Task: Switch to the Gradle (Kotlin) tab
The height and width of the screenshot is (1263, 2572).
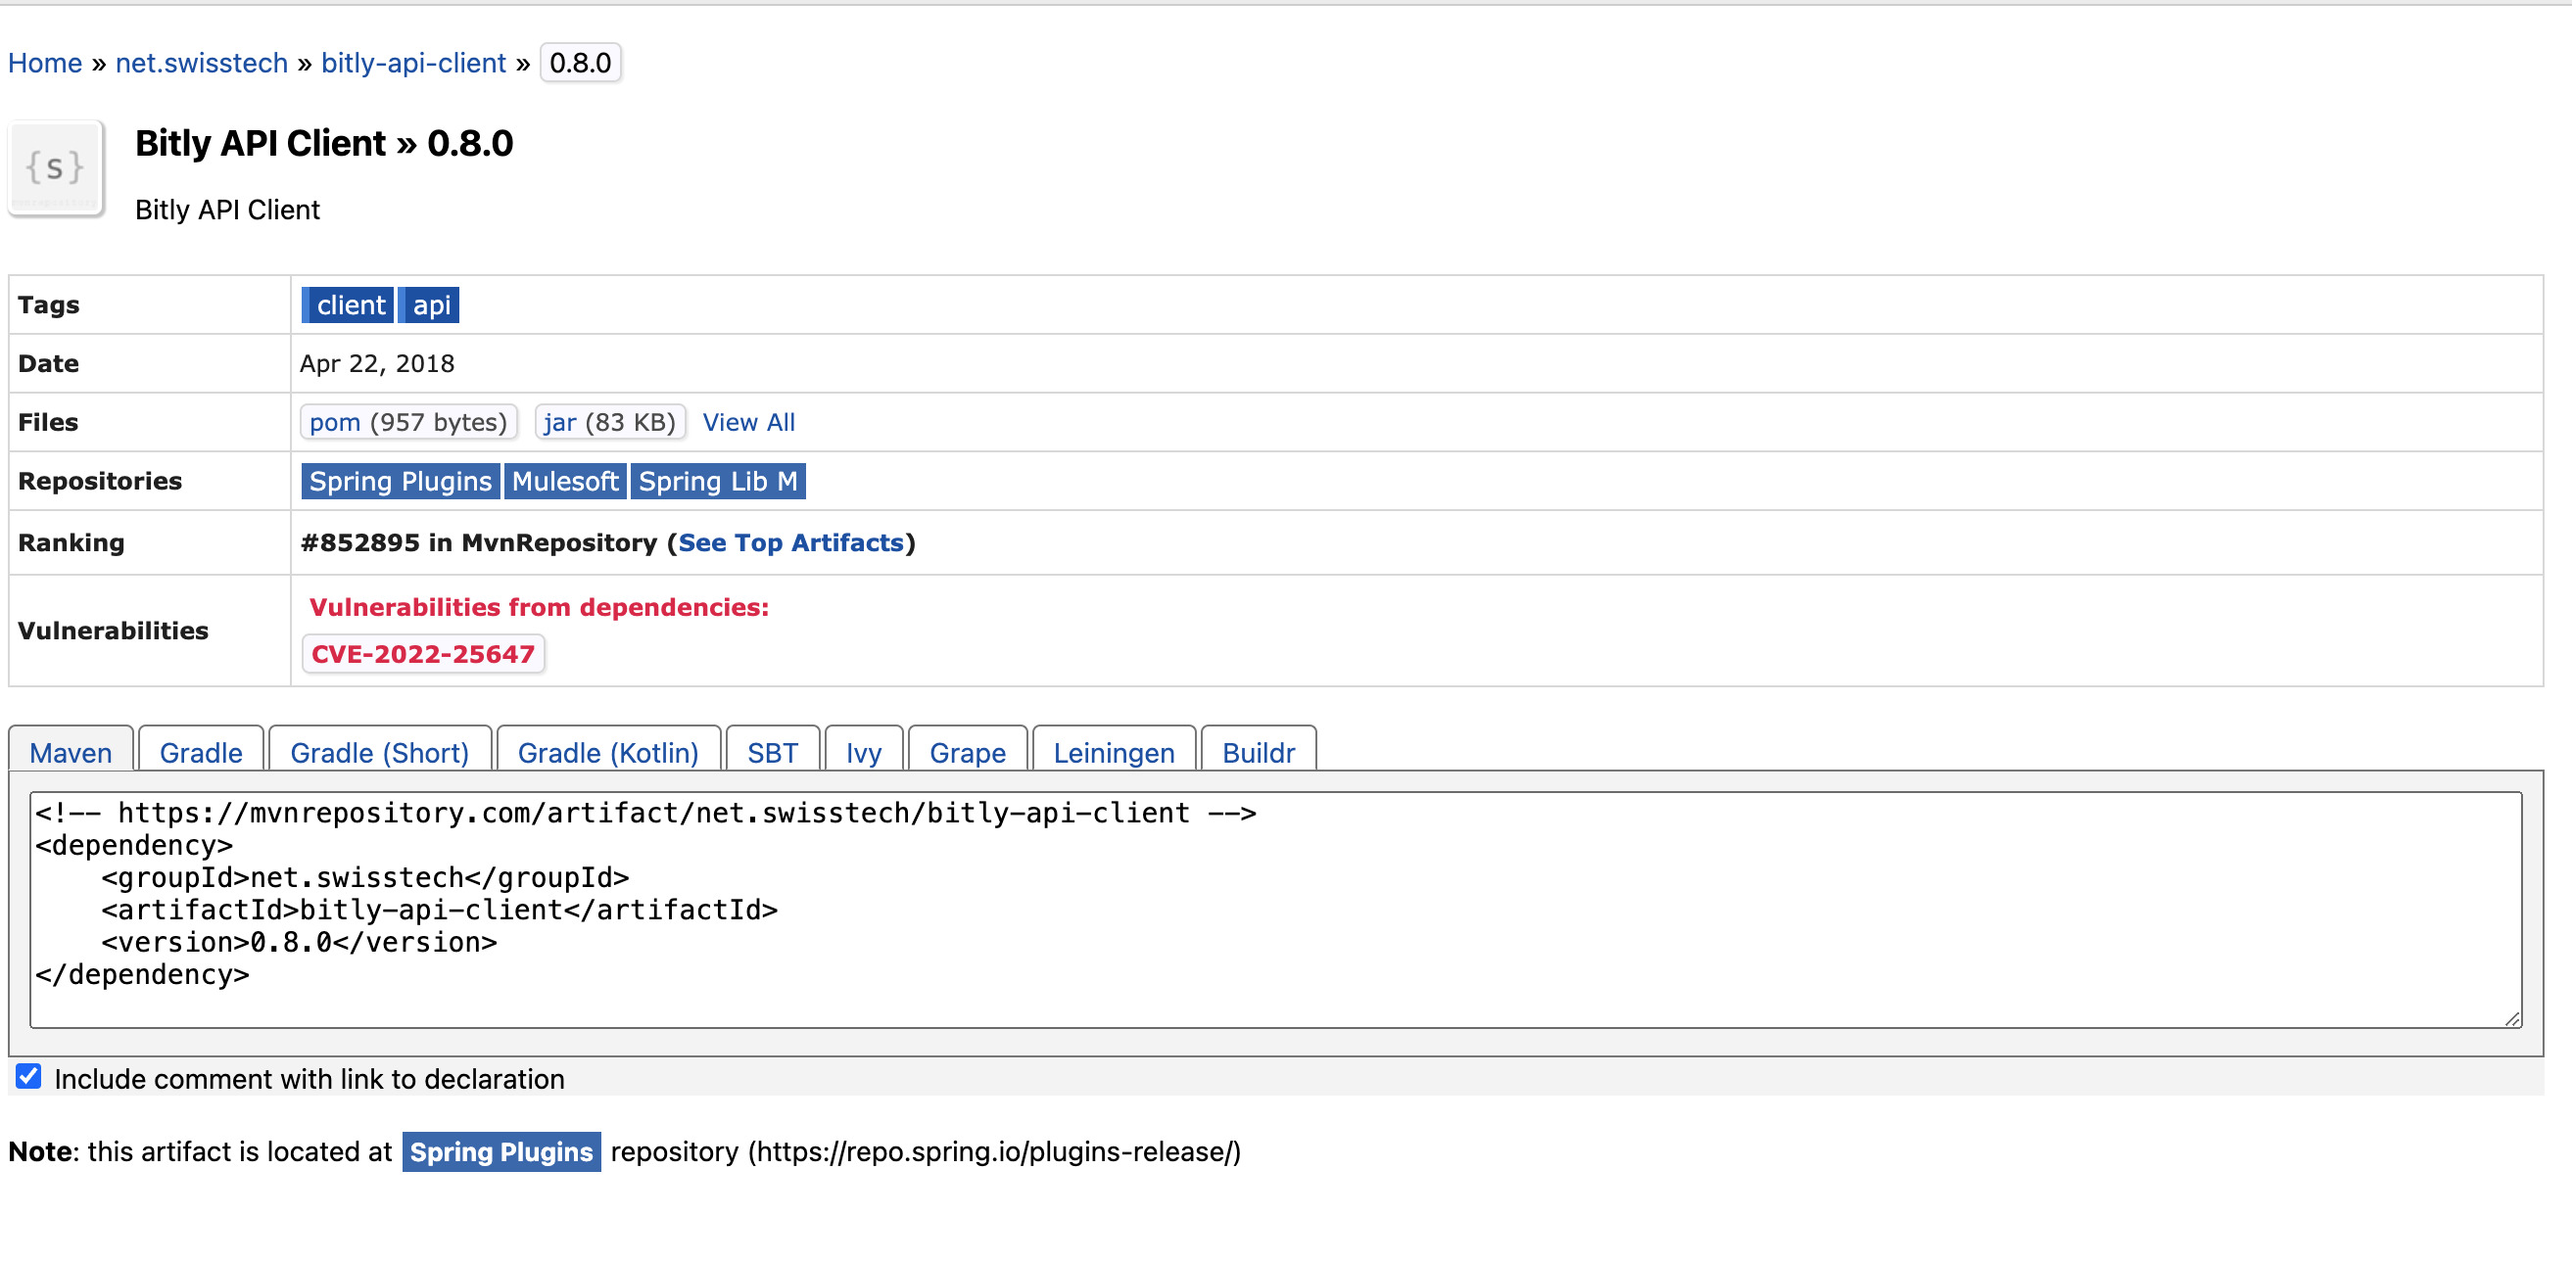Action: click(x=608, y=752)
